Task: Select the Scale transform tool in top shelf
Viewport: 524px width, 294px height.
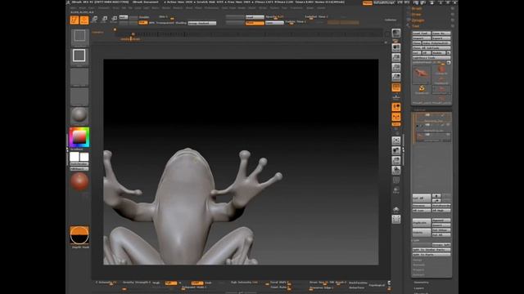Action: [105, 20]
